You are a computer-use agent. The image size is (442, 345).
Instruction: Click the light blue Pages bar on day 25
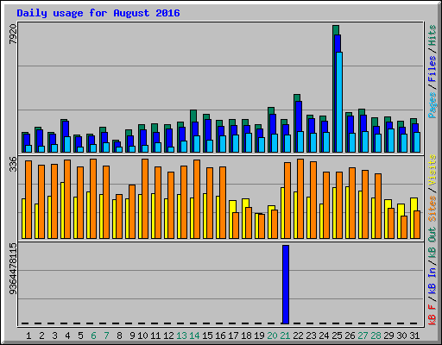pos(339,102)
